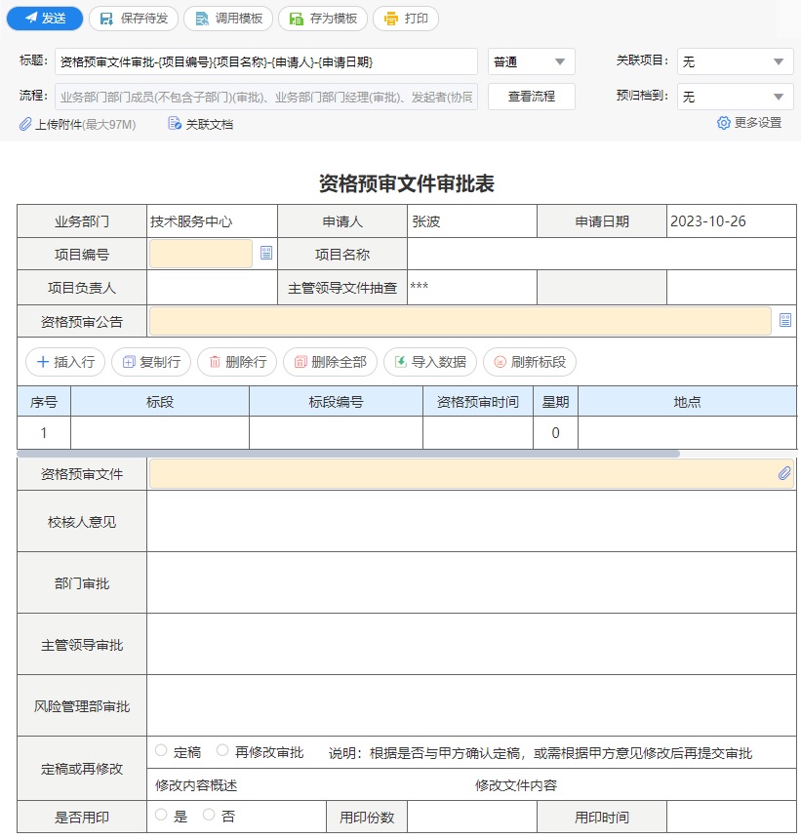Screen dimensions: 801x839
Task: Click the 用印份数 input field
Action: click(472, 818)
